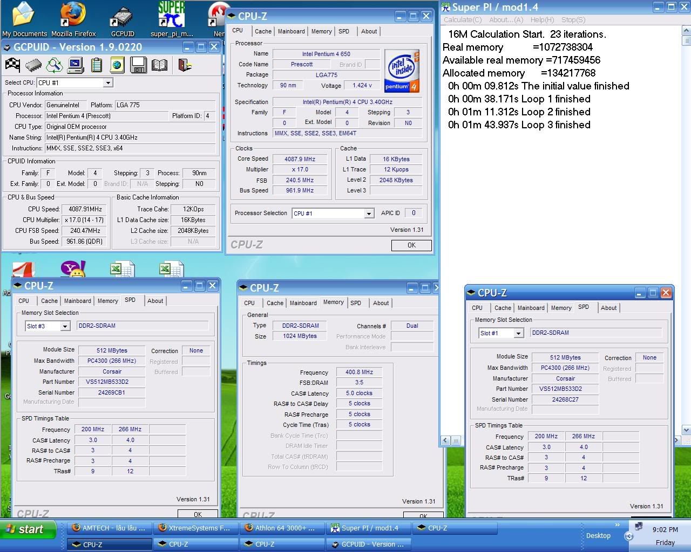
Task: Open the About...(A) menu in Super PI
Action: pyautogui.click(x=506, y=20)
